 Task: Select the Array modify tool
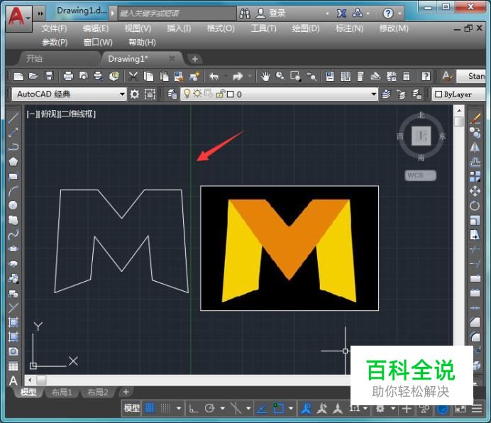point(475,176)
